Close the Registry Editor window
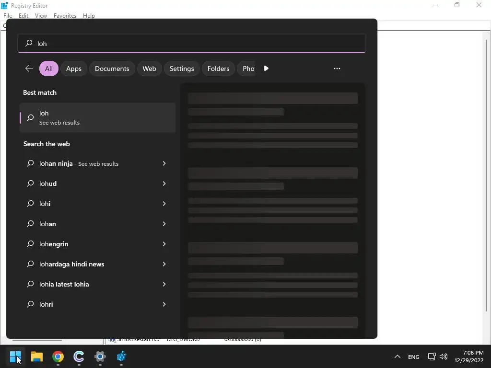 [479, 5]
